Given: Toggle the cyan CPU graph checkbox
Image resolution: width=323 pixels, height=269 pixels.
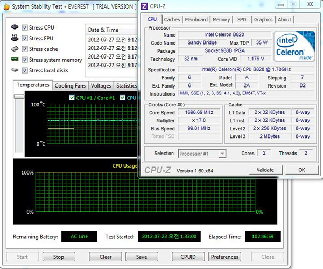Looking at the screenshot, I should [x=122, y=98].
